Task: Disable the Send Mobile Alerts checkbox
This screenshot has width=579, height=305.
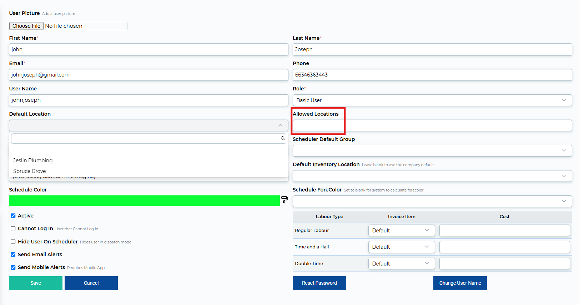Action: click(13, 267)
